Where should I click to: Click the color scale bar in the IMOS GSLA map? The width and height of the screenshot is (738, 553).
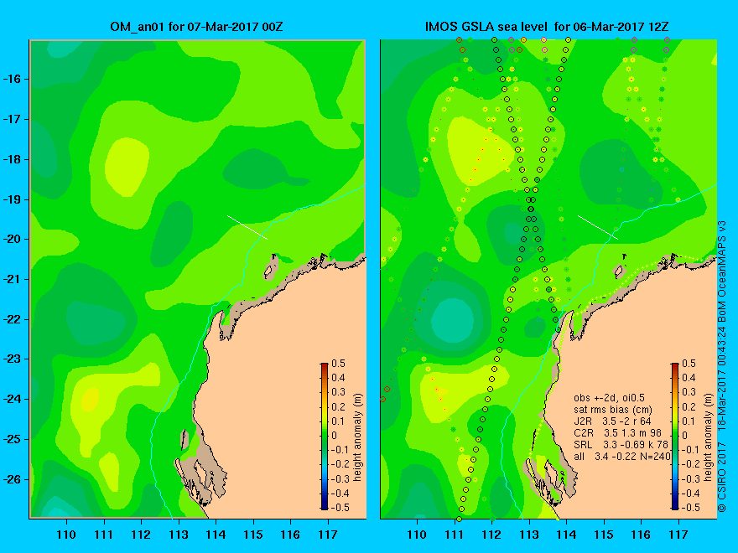click(675, 436)
